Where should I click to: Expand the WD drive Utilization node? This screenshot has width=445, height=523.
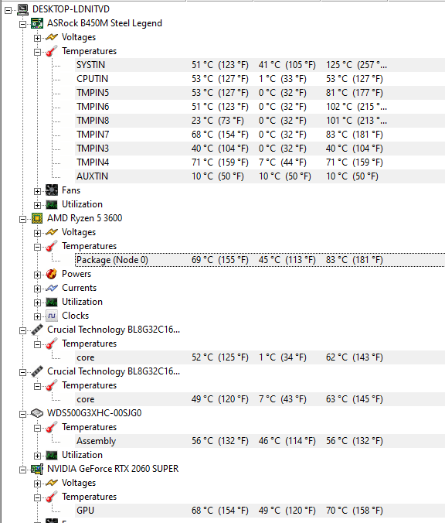pos(37,456)
